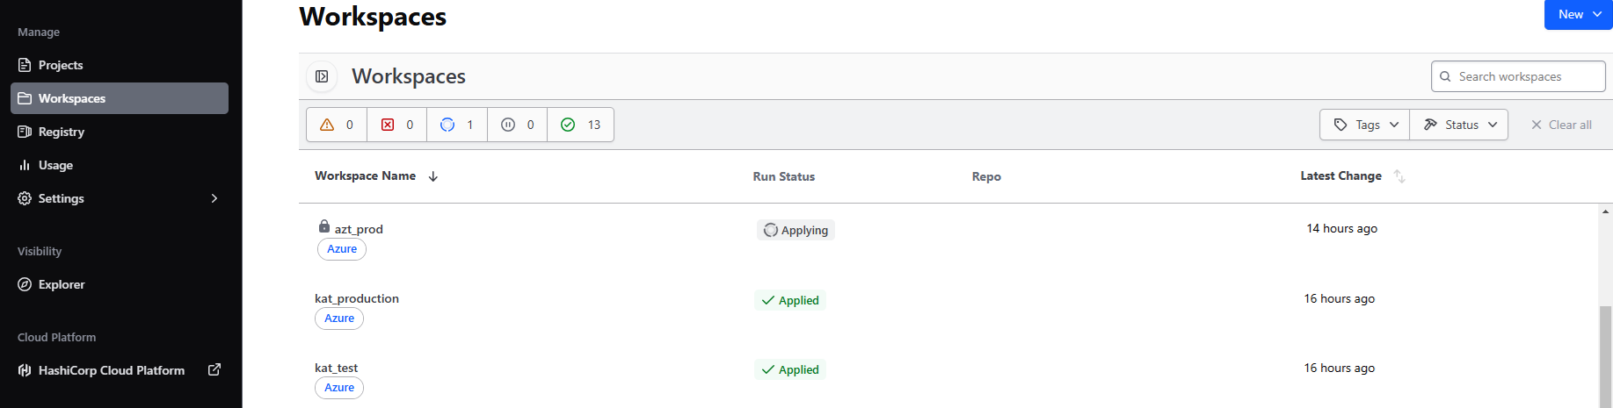This screenshot has width=1613, height=408.
Task: Clear all applied filters
Action: [1561, 125]
